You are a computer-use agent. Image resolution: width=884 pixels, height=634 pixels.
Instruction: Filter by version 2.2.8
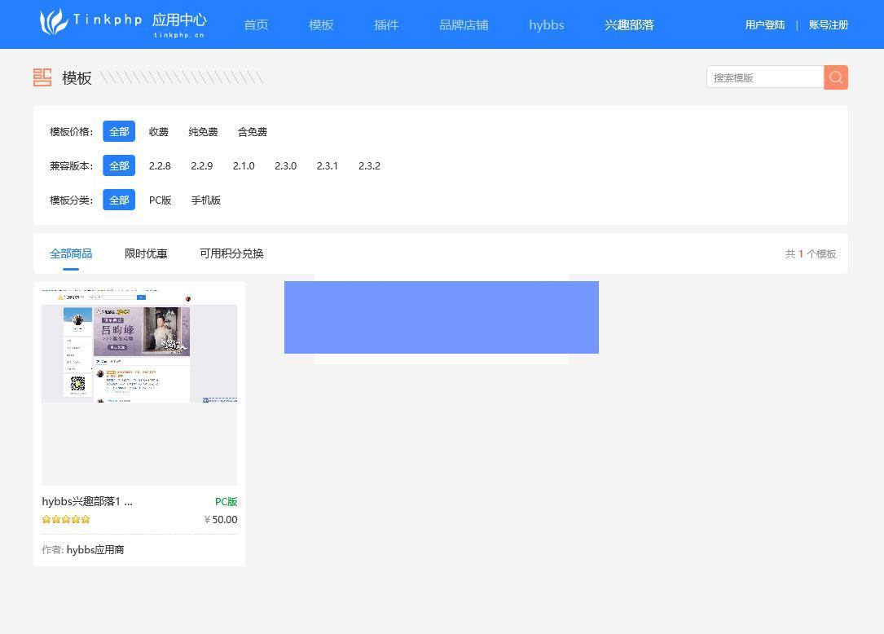(160, 165)
